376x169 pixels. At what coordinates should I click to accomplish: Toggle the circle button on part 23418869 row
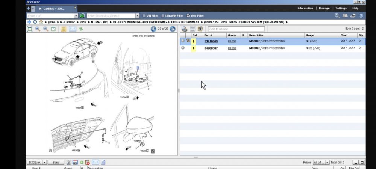183,41
